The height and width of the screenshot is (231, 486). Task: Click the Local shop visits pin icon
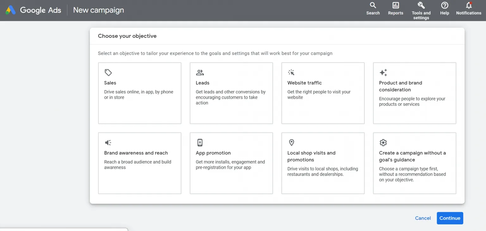click(291, 143)
